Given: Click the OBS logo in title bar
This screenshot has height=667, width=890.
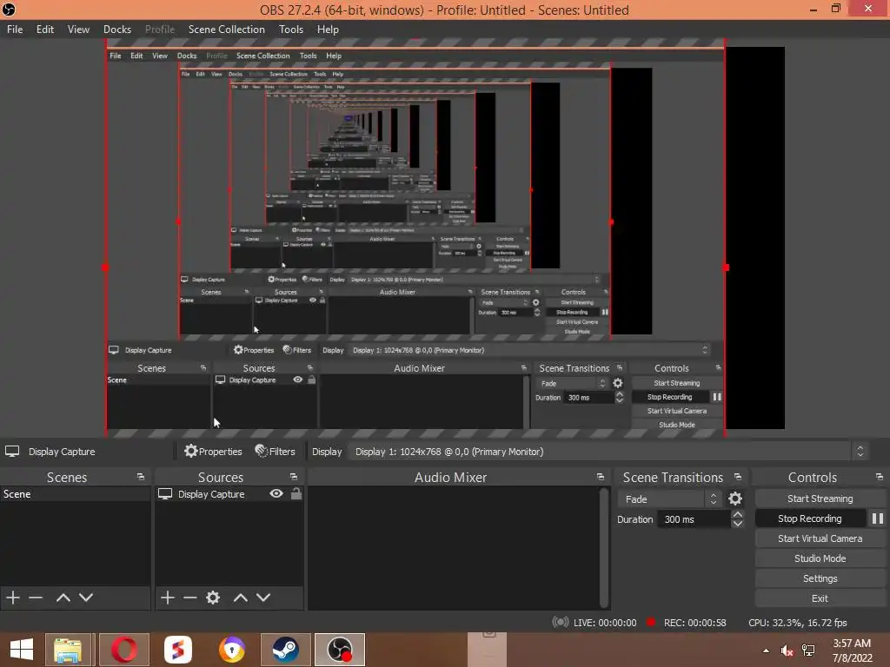Looking at the screenshot, I should pos(9,9).
